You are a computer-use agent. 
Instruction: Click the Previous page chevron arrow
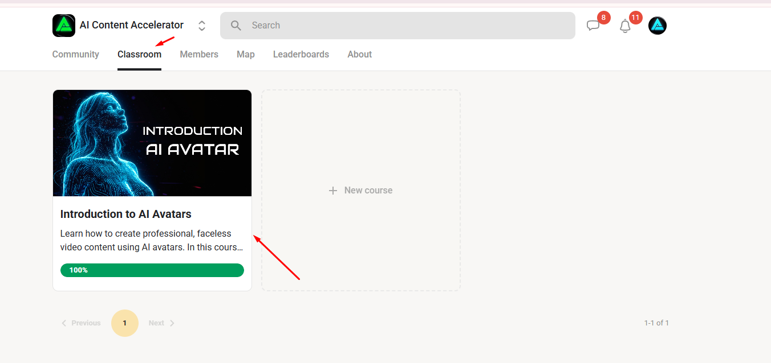tap(64, 323)
